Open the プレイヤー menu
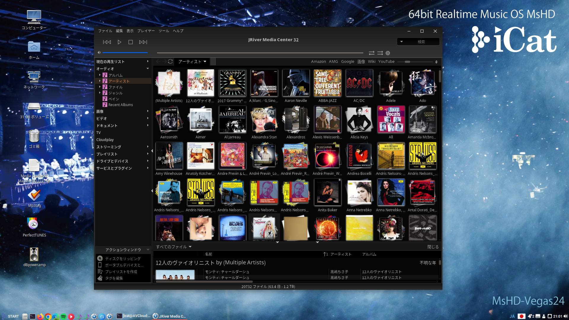This screenshot has height=320, width=569. point(146,31)
